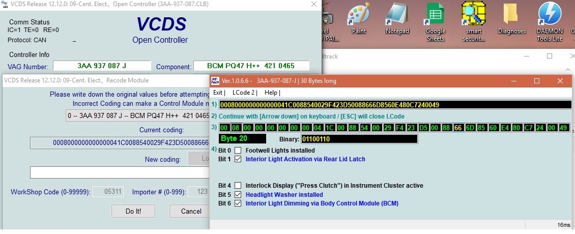575x234 pixels.
Task: Open the LCode 2 menu
Action: 245,93
